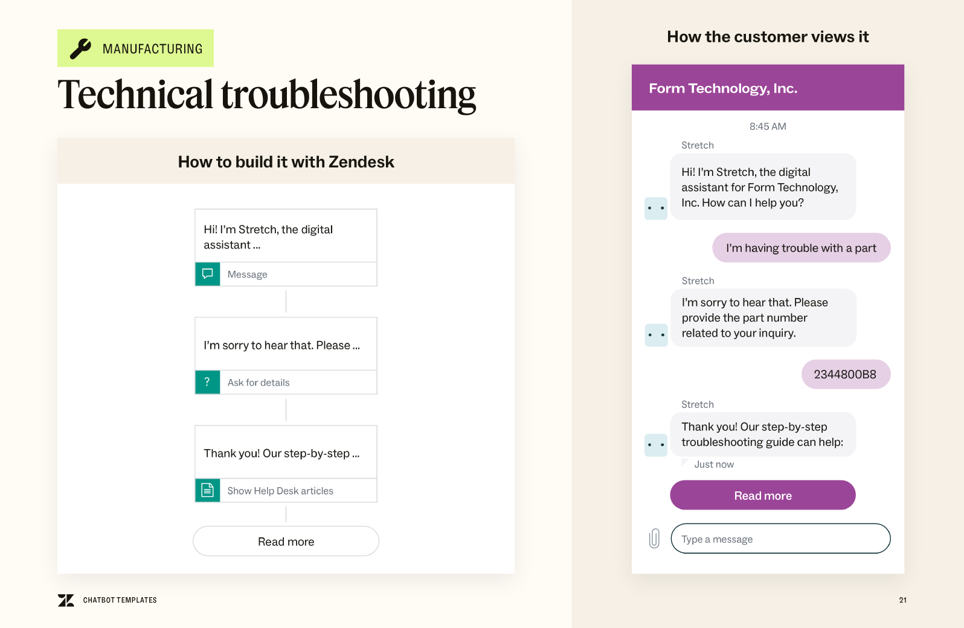Screen dimensions: 964x628
Task: Click the Type a message input field
Action: tap(780, 539)
